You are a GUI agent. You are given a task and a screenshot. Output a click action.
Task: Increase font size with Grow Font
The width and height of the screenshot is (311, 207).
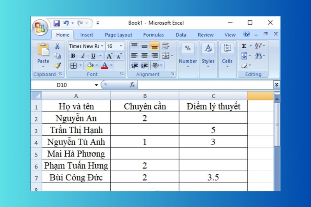pos(109,56)
